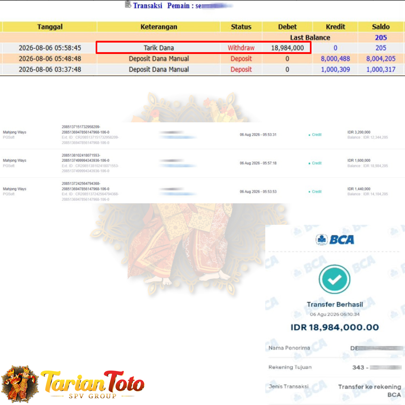Click the red Withdraw status
Viewport: 405px width, 405px height.
(241, 48)
